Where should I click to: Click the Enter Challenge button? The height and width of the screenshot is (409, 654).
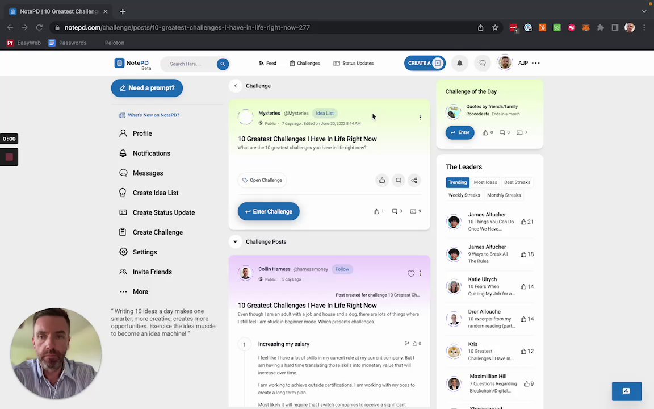pos(269,211)
